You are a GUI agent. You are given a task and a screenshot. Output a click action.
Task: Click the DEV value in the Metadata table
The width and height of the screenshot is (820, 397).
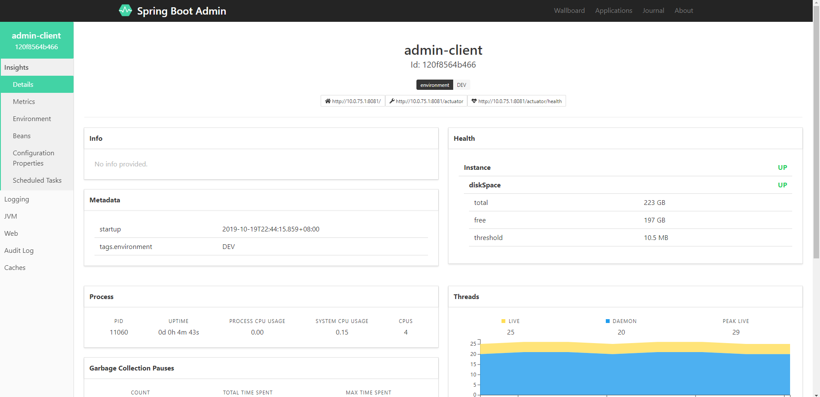tap(228, 246)
